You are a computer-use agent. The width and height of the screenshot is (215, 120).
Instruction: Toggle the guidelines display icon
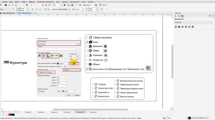pyautogui.click(x=76, y=5)
